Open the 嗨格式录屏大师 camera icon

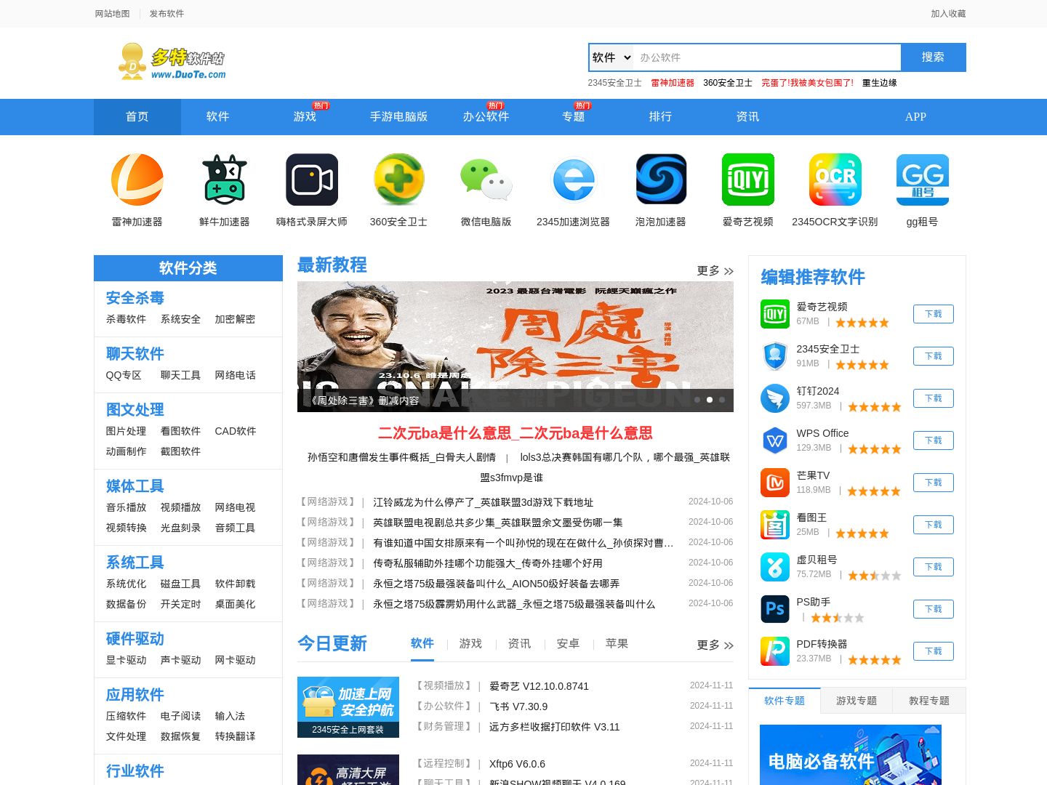click(312, 180)
